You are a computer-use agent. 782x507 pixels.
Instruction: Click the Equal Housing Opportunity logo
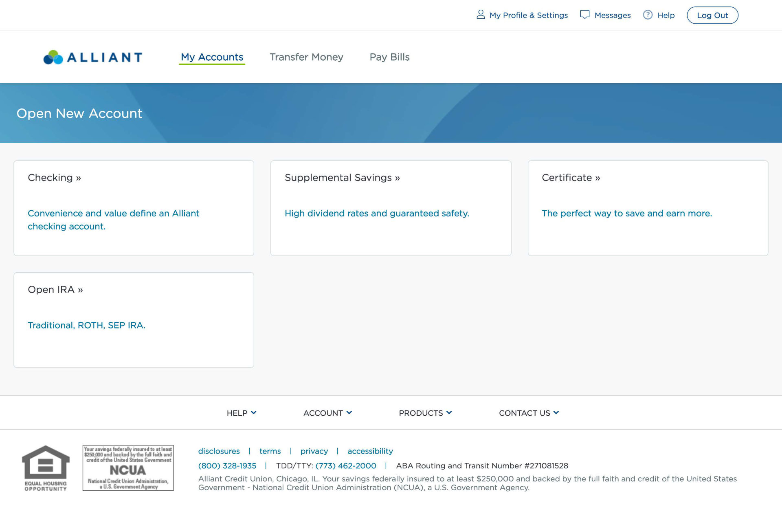46,468
